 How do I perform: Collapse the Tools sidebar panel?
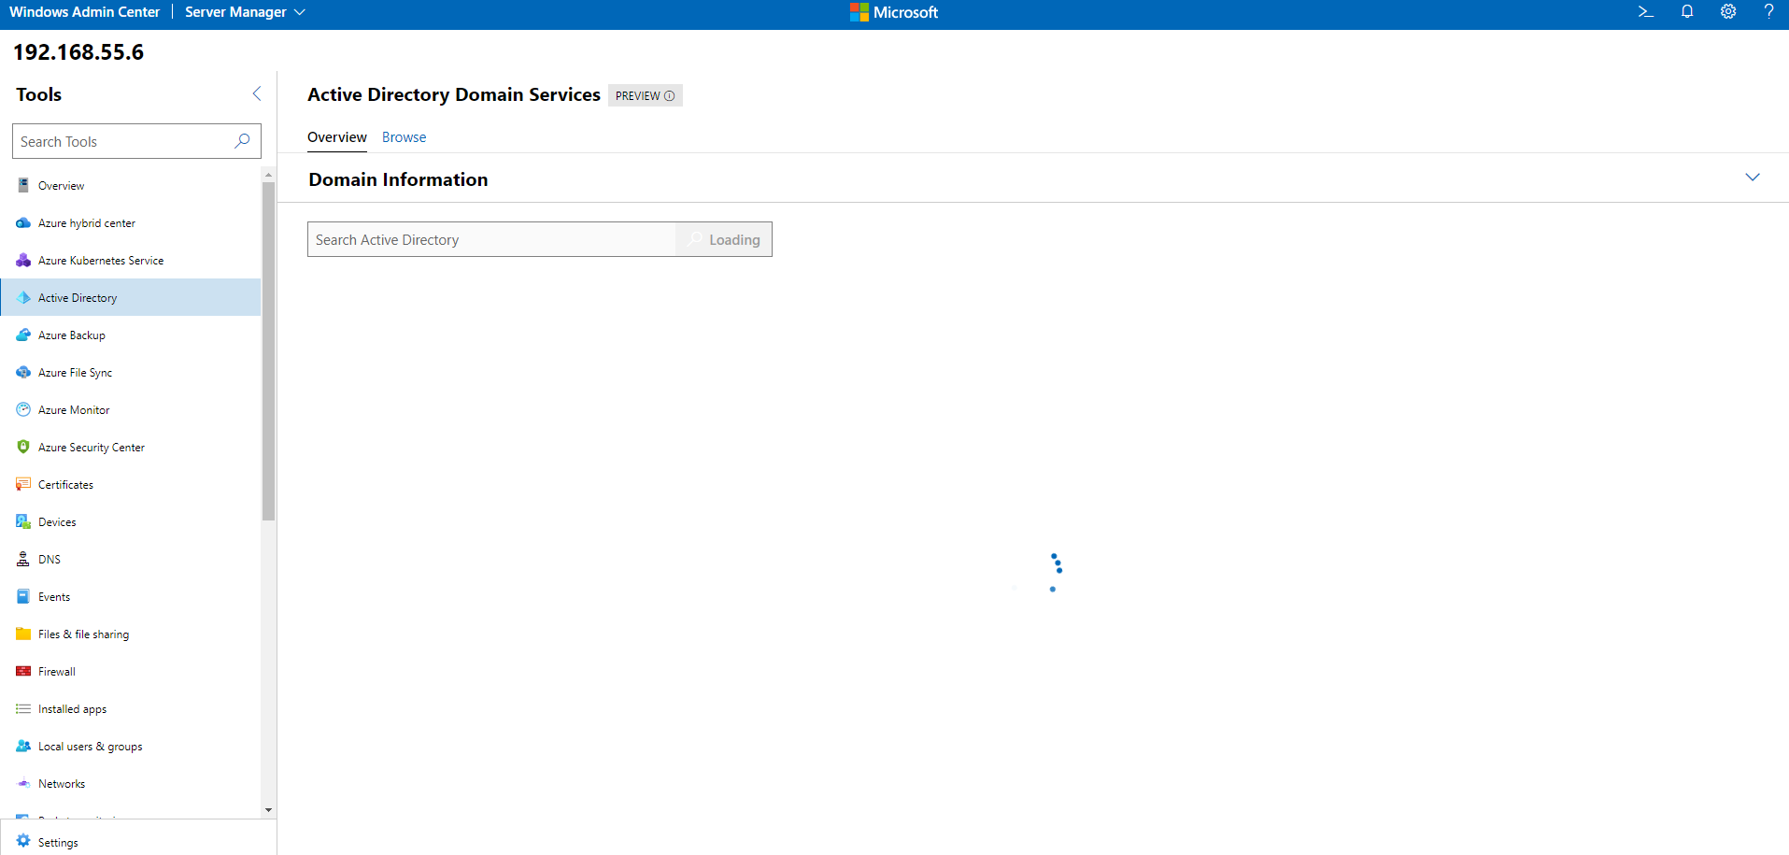click(x=256, y=93)
